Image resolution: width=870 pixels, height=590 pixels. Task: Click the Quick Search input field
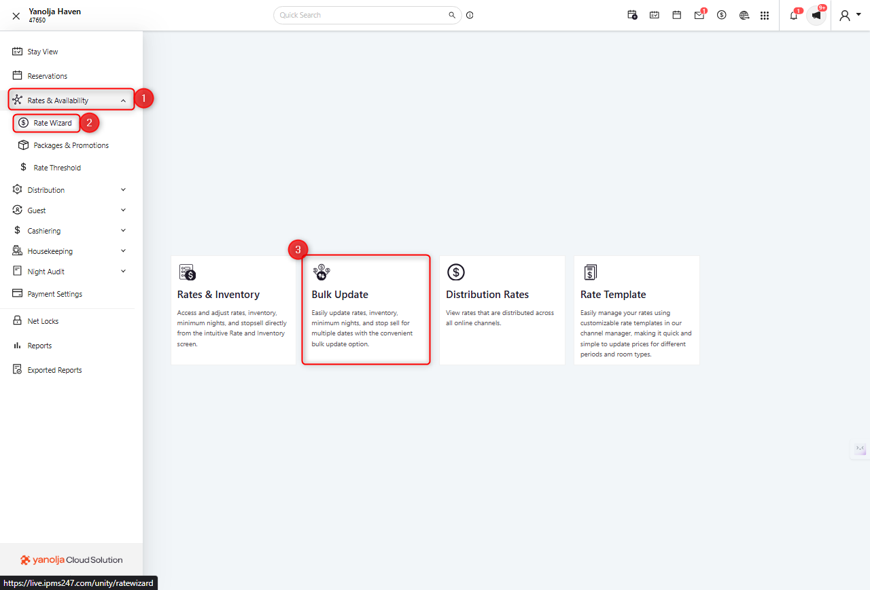point(367,15)
